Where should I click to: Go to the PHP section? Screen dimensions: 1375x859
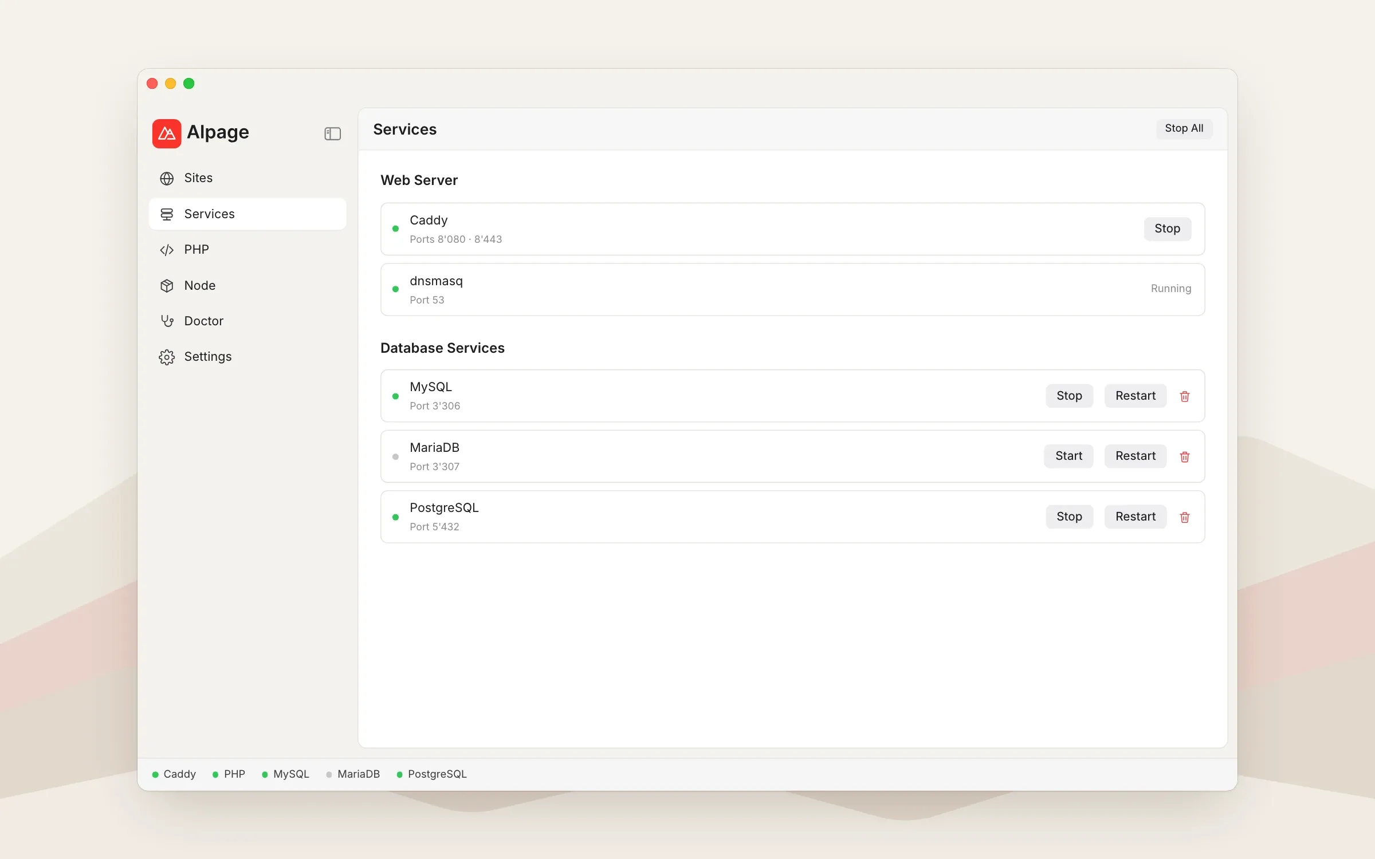pyautogui.click(x=247, y=250)
